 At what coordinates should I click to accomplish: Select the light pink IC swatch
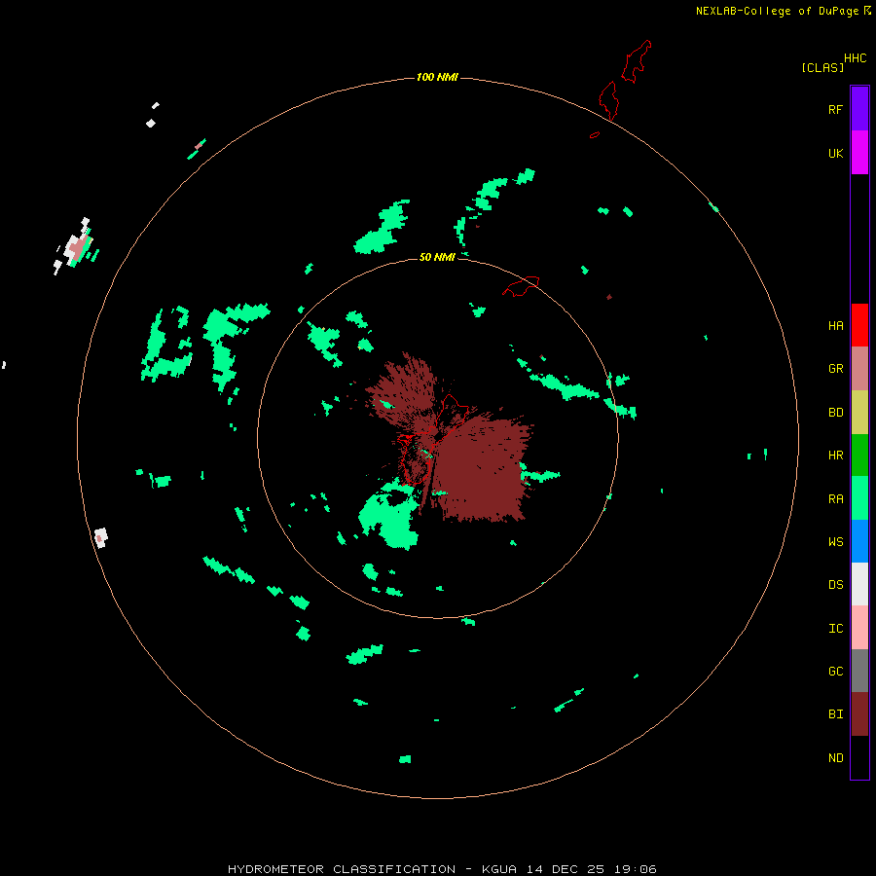pyautogui.click(x=859, y=628)
